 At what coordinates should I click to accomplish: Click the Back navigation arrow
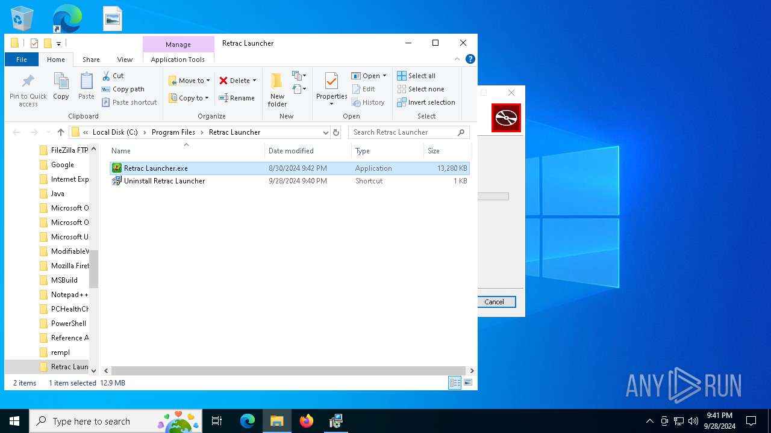tap(16, 132)
